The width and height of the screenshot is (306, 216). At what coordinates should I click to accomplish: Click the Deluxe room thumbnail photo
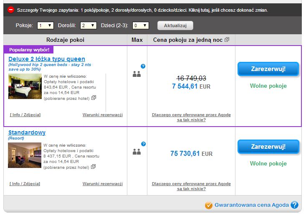tap(25, 86)
